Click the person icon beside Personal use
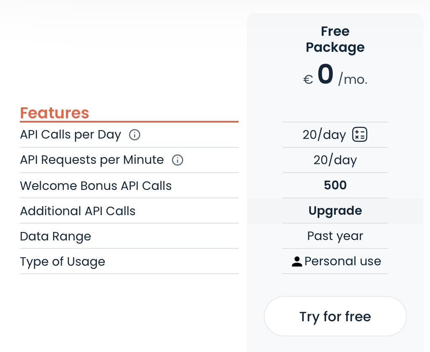This screenshot has height=352, width=430. (297, 261)
